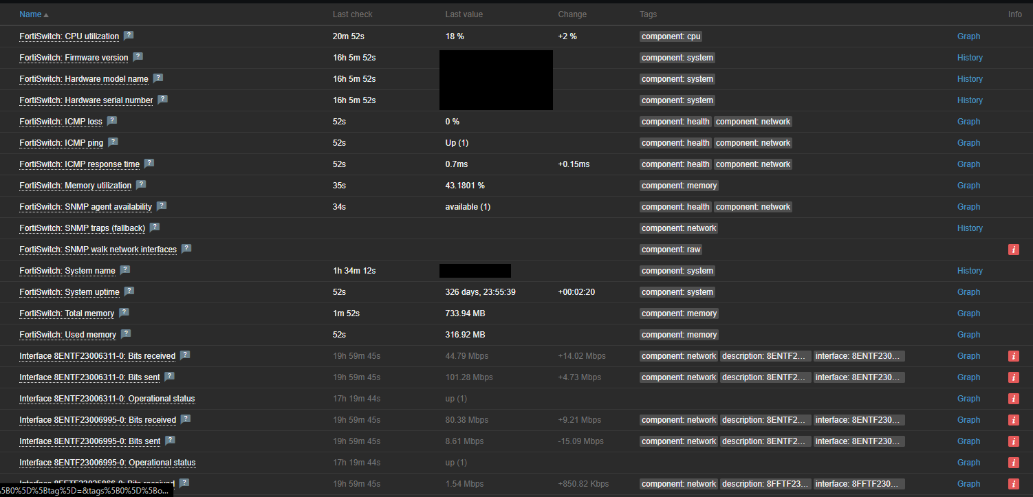View Graph for ICMP loss

968,122
